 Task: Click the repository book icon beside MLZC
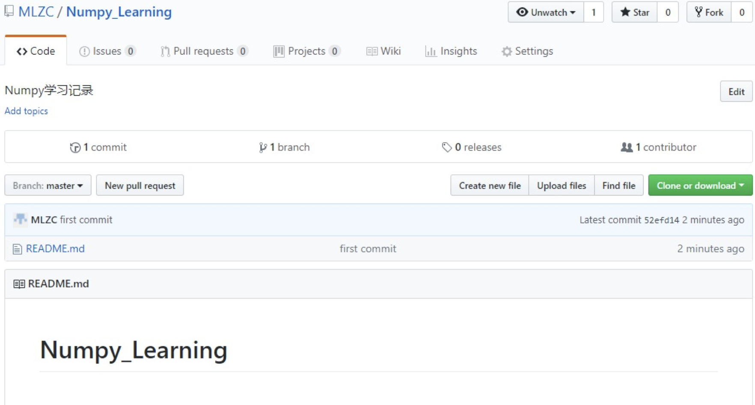click(9, 11)
